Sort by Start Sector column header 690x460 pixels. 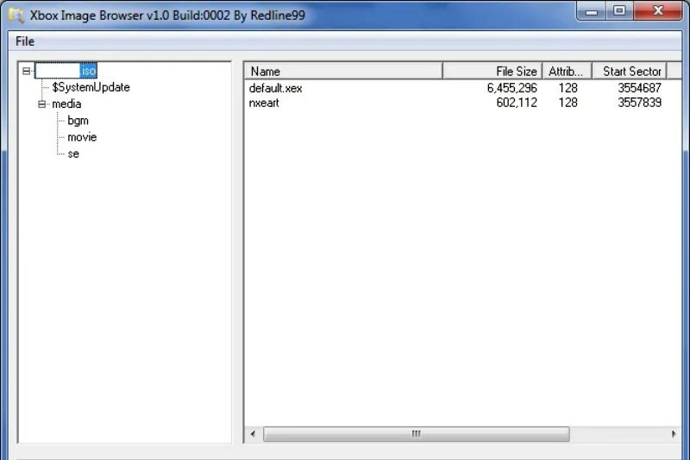(630, 72)
